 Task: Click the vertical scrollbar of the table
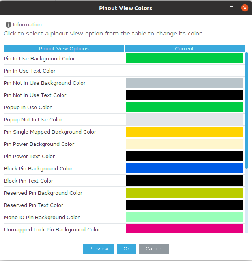pos(246,110)
